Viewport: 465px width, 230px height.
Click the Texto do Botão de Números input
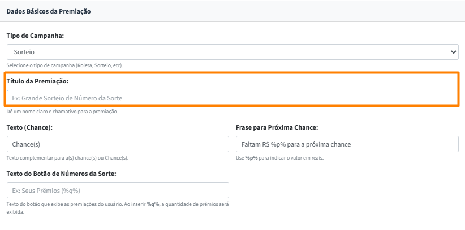coord(118,190)
